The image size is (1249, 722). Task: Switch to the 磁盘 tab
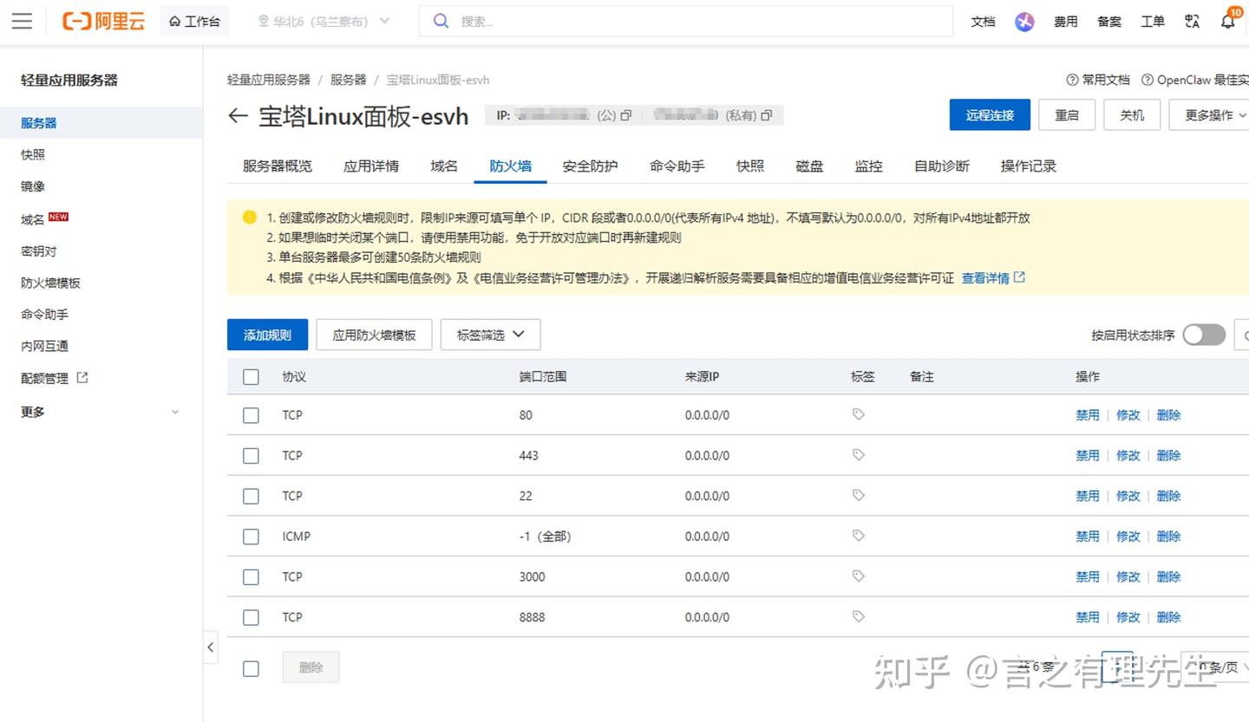click(x=809, y=166)
